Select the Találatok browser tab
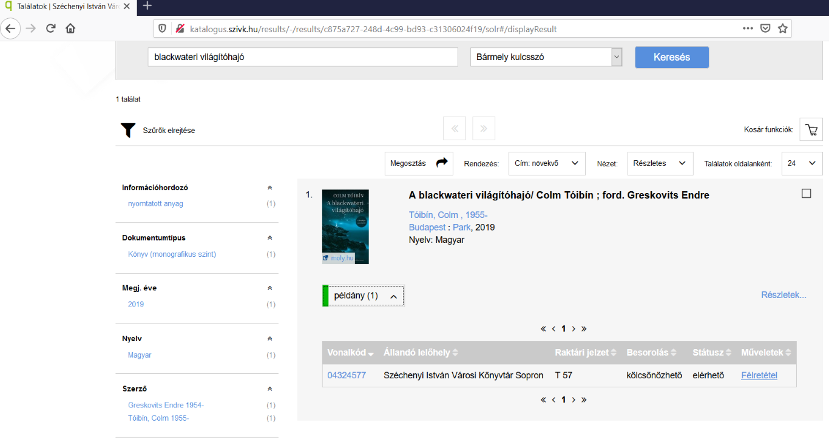 click(68, 6)
